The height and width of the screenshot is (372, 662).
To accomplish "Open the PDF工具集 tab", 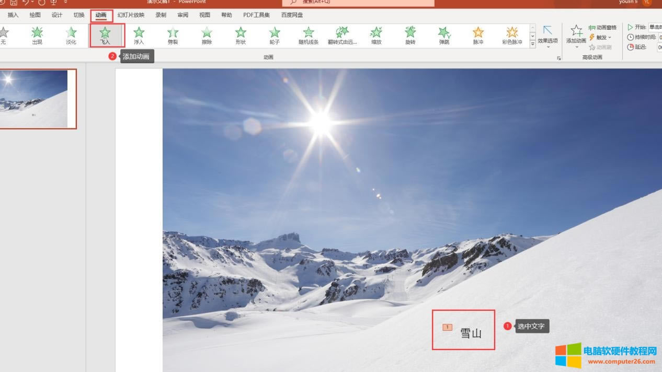I will click(257, 15).
